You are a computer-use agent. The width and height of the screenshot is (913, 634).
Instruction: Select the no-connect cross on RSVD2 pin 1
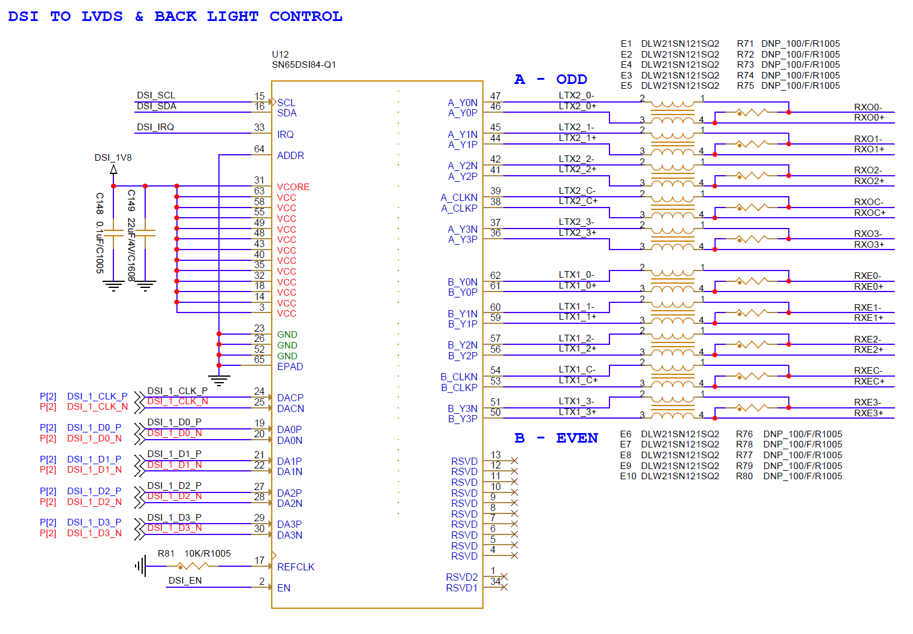(504, 576)
